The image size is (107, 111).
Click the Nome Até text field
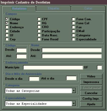pyautogui.click(x=72, y=56)
